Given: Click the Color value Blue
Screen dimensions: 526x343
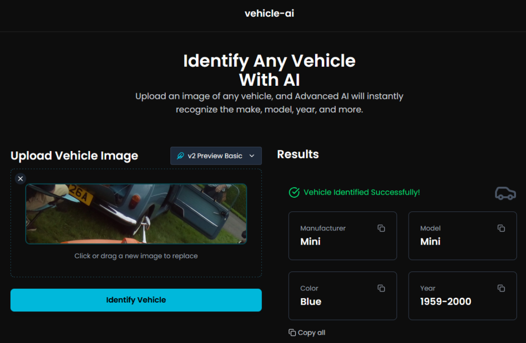Looking at the screenshot, I should (311, 301).
